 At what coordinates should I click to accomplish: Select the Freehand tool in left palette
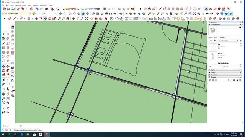click(8, 44)
